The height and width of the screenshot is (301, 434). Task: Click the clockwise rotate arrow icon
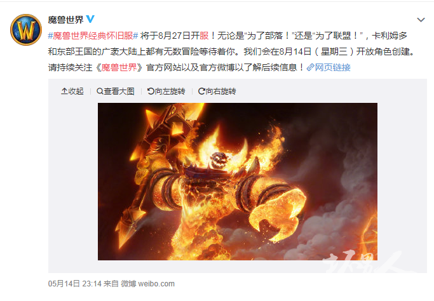coord(201,91)
